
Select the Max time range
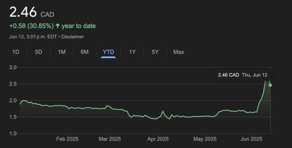point(179,52)
